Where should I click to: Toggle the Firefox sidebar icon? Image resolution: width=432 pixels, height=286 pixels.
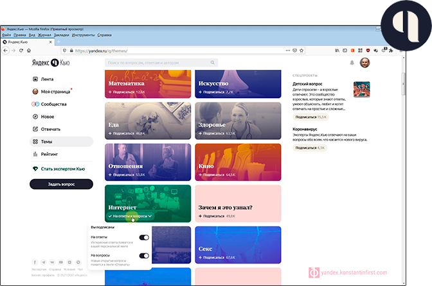tap(345, 51)
